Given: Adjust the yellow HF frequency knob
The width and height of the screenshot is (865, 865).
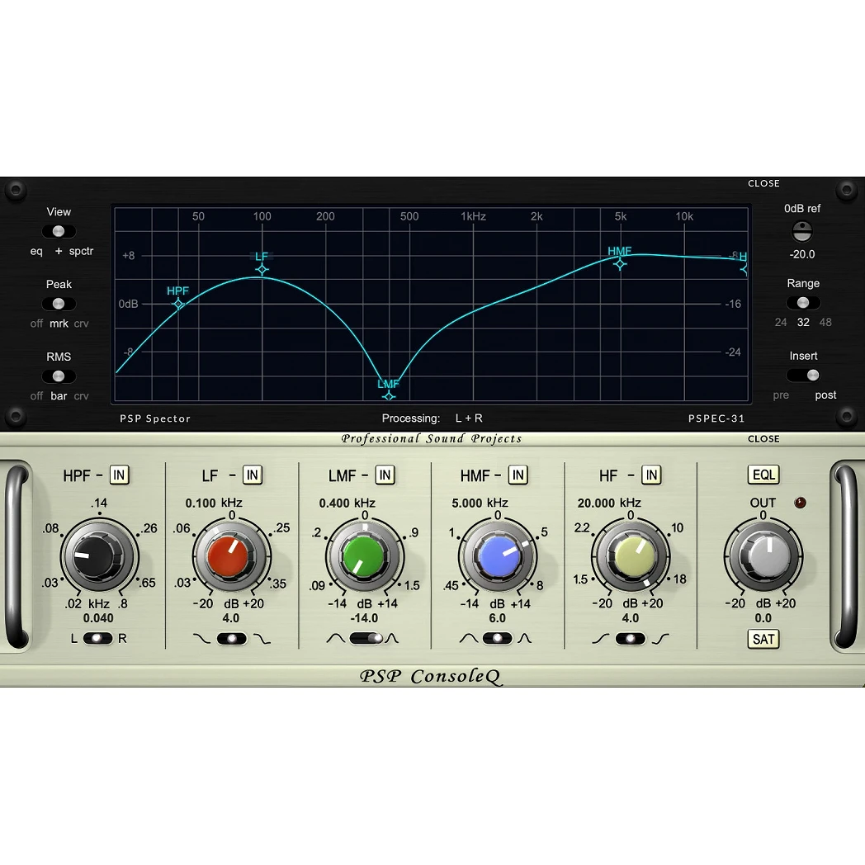Looking at the screenshot, I should 631,555.
